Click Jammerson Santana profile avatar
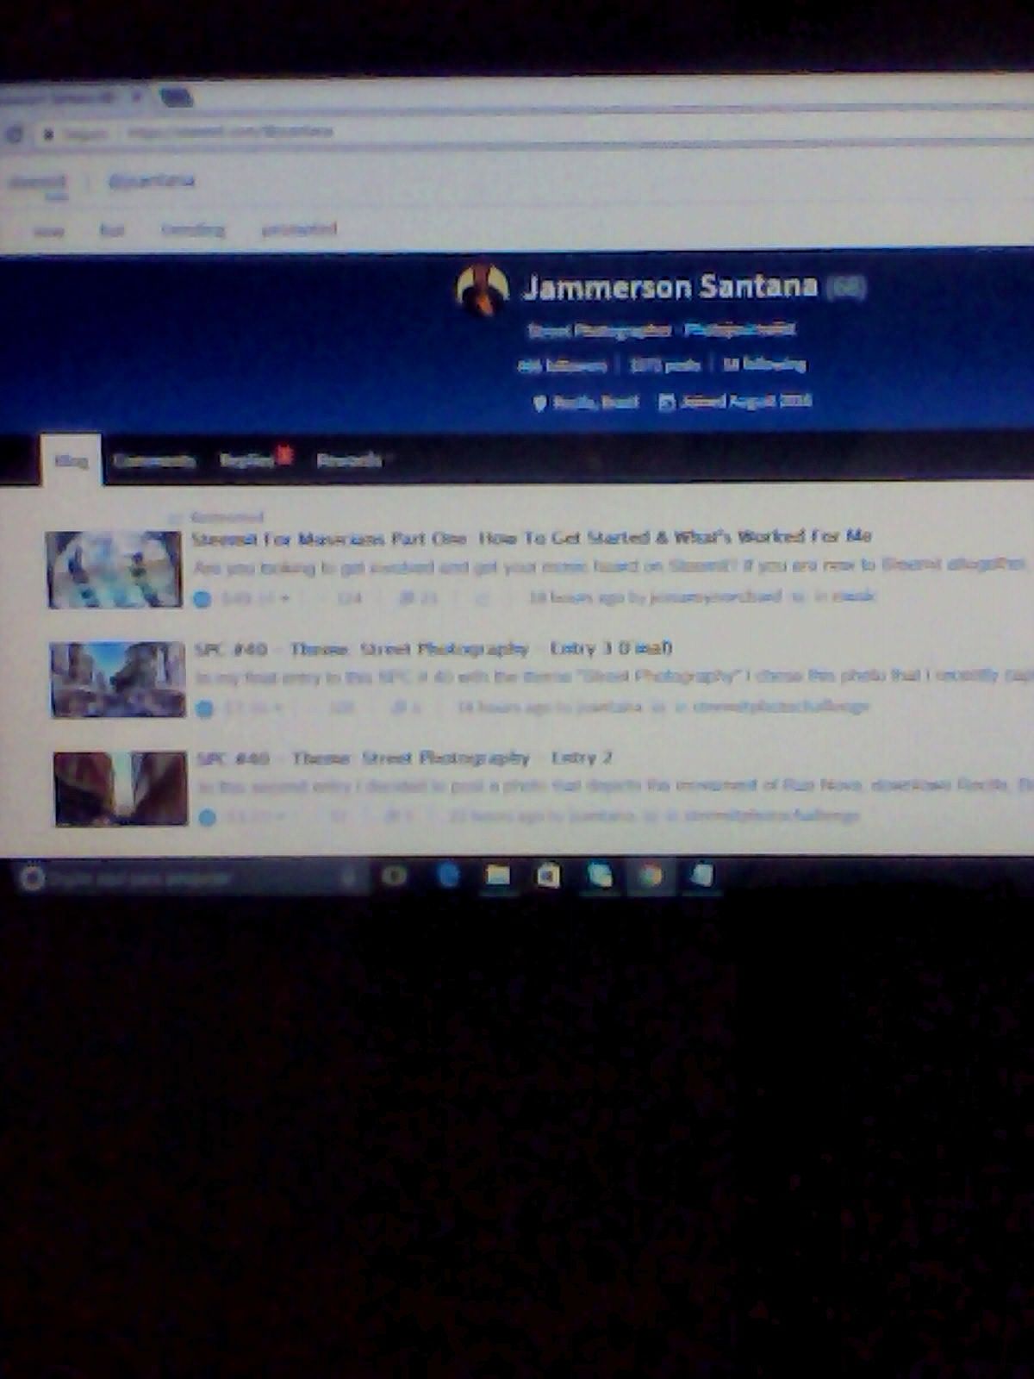Image resolution: width=1034 pixels, height=1379 pixels. [482, 289]
